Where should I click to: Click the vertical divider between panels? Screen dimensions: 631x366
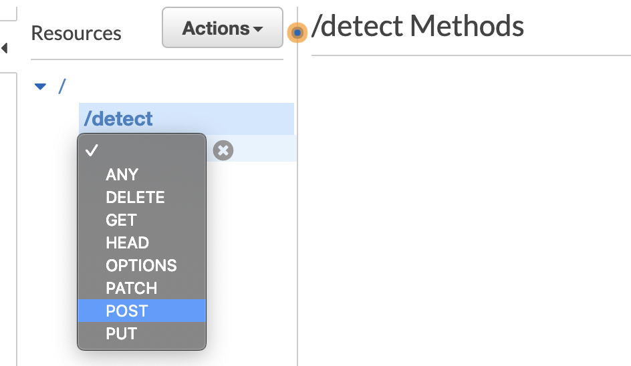(297, 201)
